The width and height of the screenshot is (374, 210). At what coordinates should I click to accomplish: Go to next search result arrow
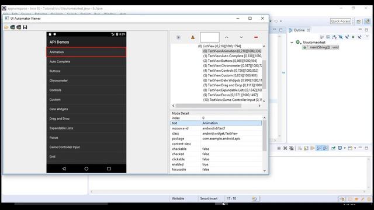(x=241, y=37)
